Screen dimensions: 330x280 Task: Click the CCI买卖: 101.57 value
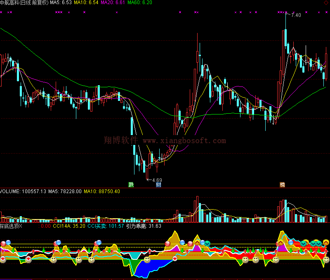[x=106, y=226]
